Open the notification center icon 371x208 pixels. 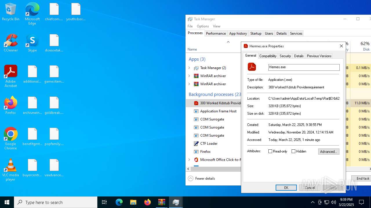tap(361, 202)
